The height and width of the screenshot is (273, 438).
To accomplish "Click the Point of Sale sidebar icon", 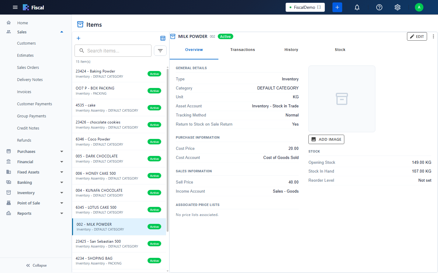I will (x=9, y=203).
